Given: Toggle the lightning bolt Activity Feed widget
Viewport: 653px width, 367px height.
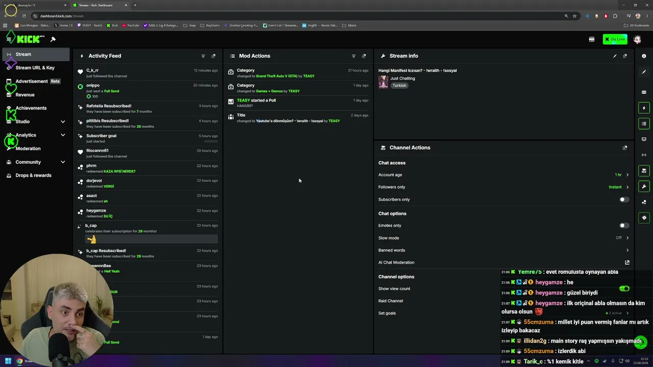Looking at the screenshot, I should coord(644,108).
